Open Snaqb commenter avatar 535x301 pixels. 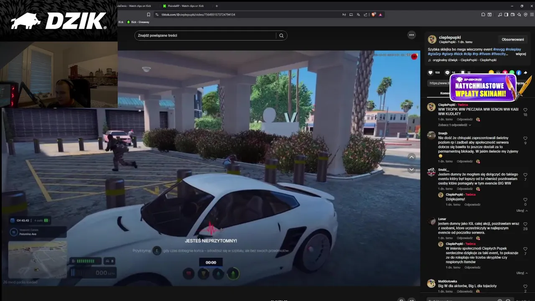click(x=431, y=135)
